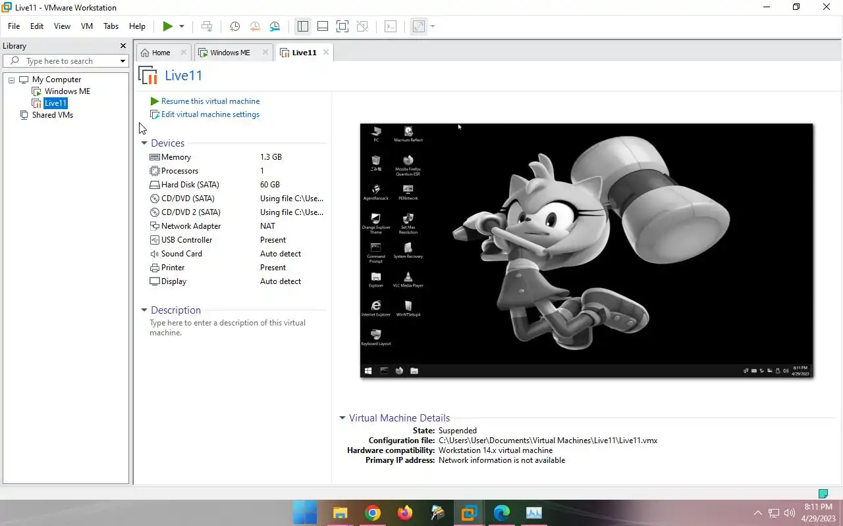Screen dimensions: 843x526
Task: Close the Library panel
Action: coord(122,46)
